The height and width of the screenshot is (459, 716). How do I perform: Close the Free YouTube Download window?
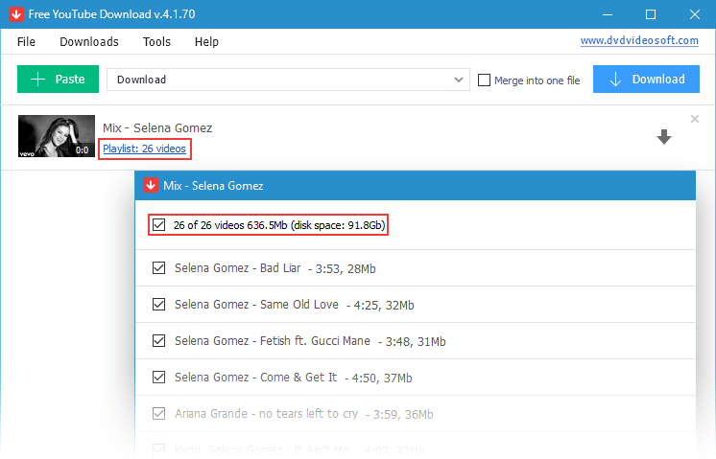click(x=694, y=13)
